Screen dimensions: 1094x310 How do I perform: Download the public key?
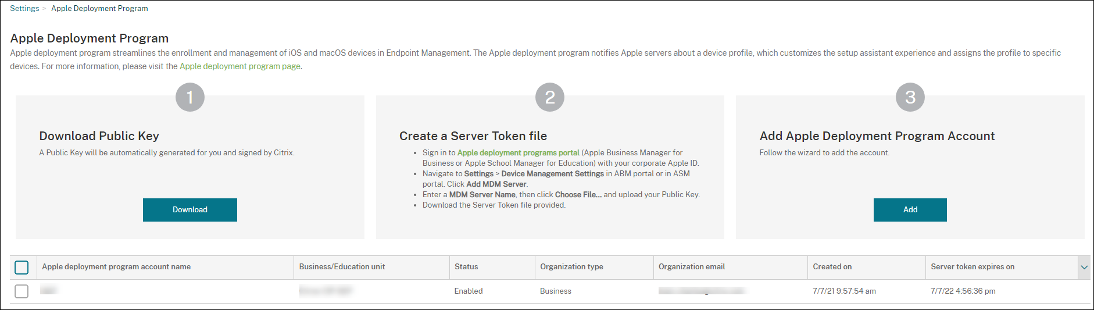click(190, 210)
